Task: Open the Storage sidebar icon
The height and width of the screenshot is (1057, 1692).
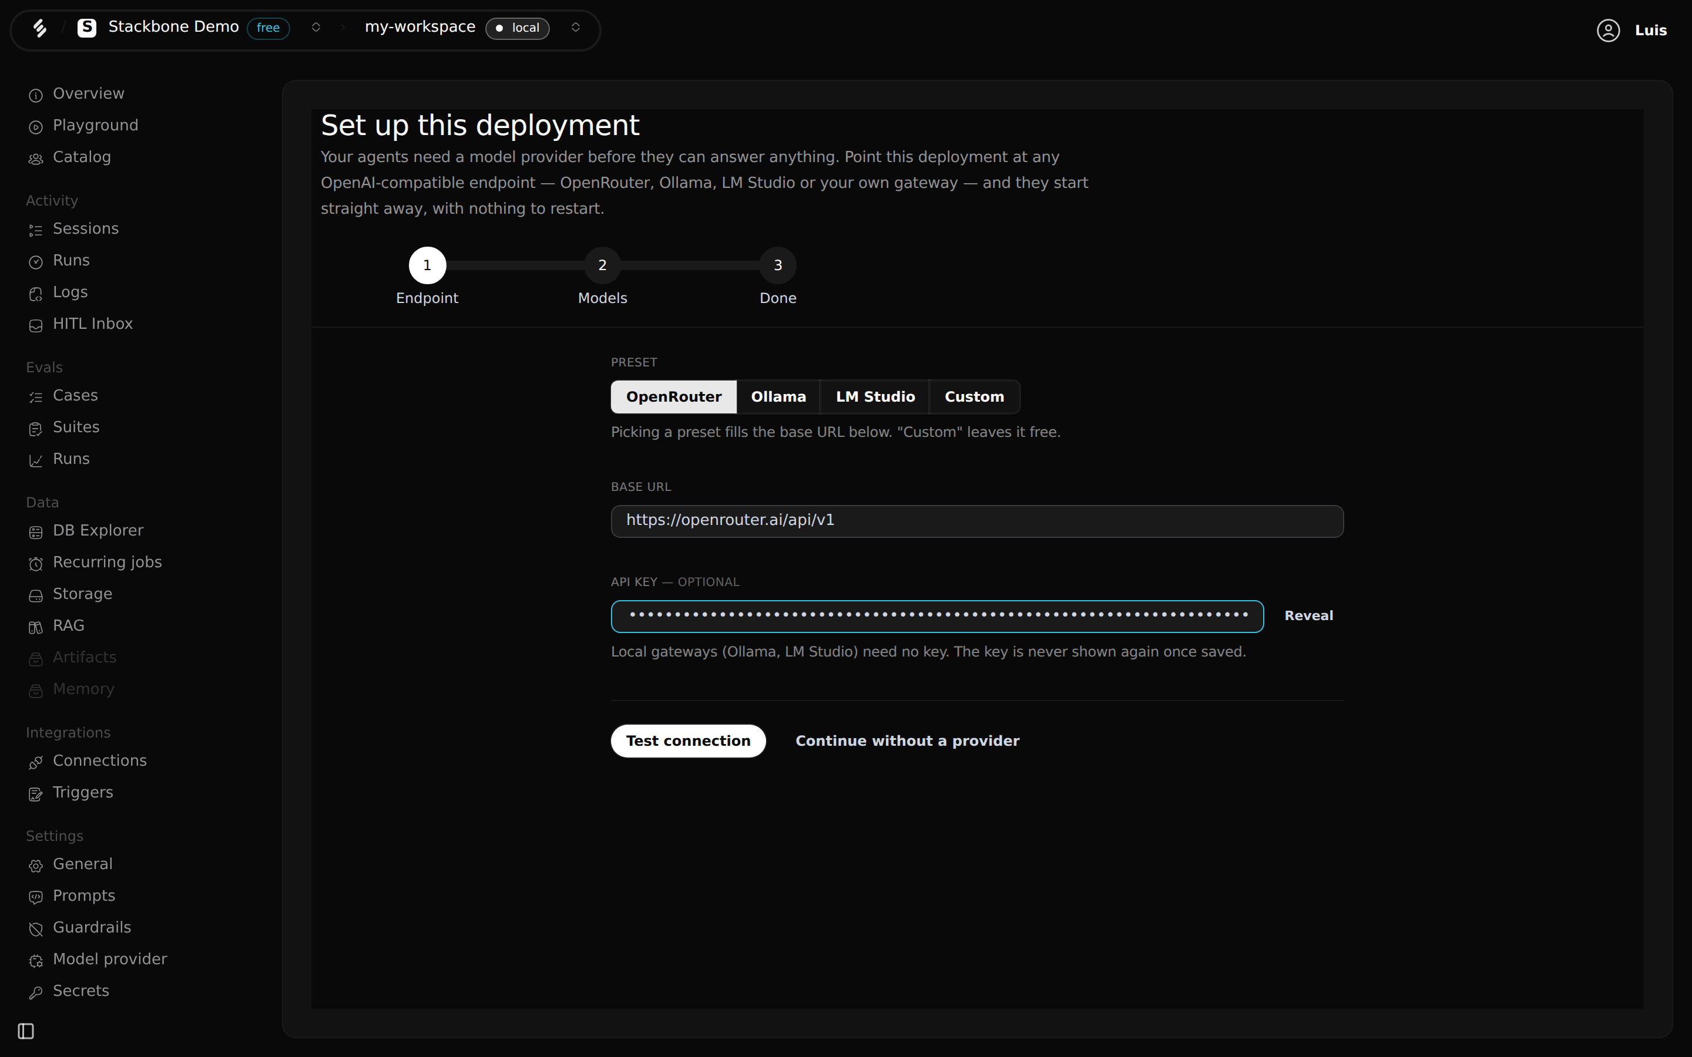Action: tap(36, 595)
